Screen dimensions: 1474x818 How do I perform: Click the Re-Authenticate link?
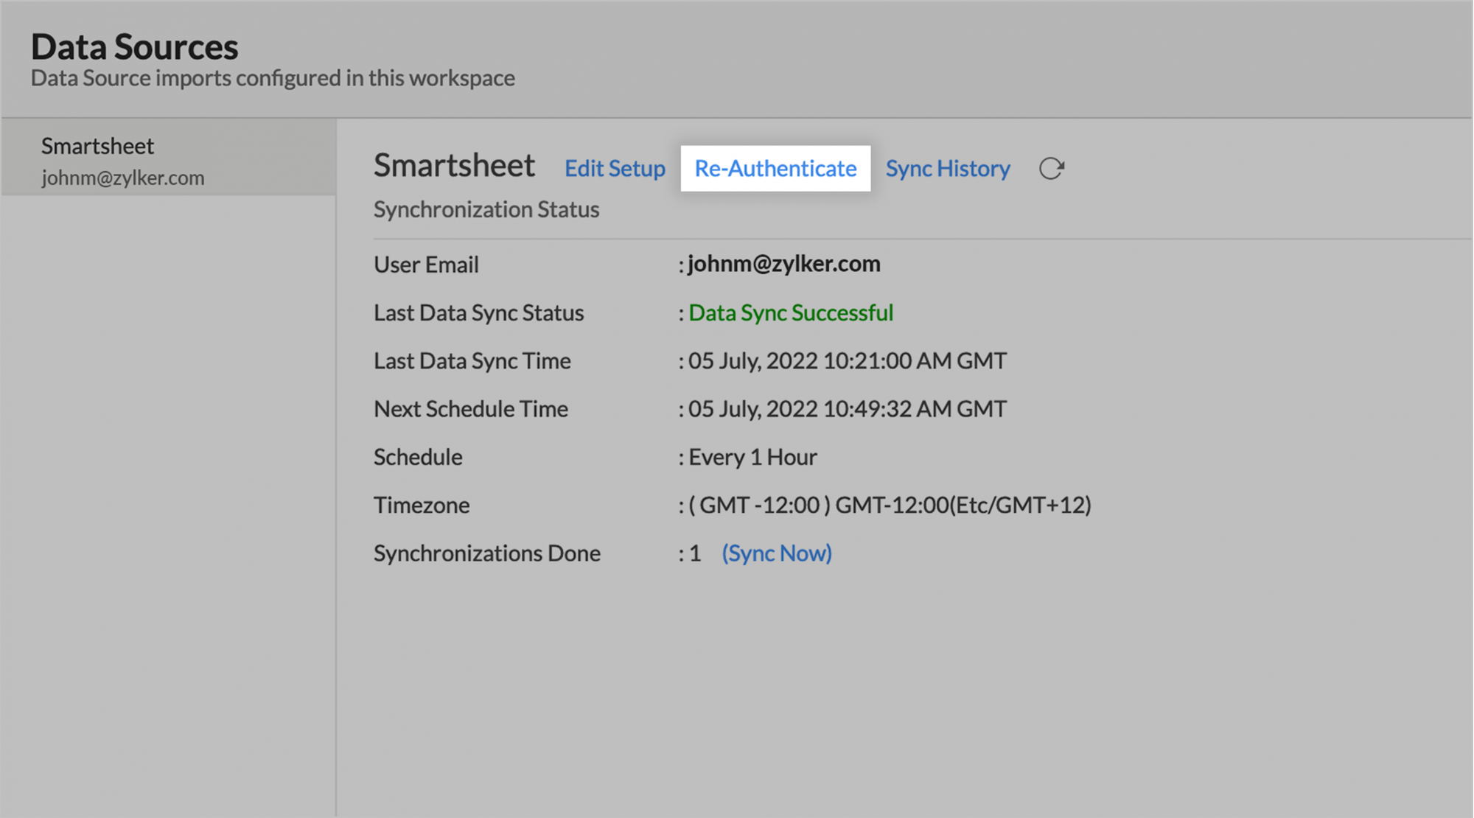[x=775, y=169]
